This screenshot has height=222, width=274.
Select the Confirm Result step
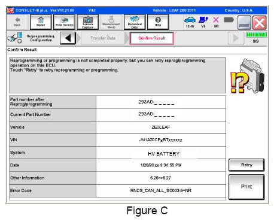[x=152, y=38]
